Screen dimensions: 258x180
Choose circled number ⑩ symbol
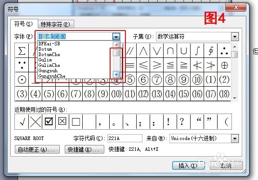pyautogui.click(x=197, y=79)
